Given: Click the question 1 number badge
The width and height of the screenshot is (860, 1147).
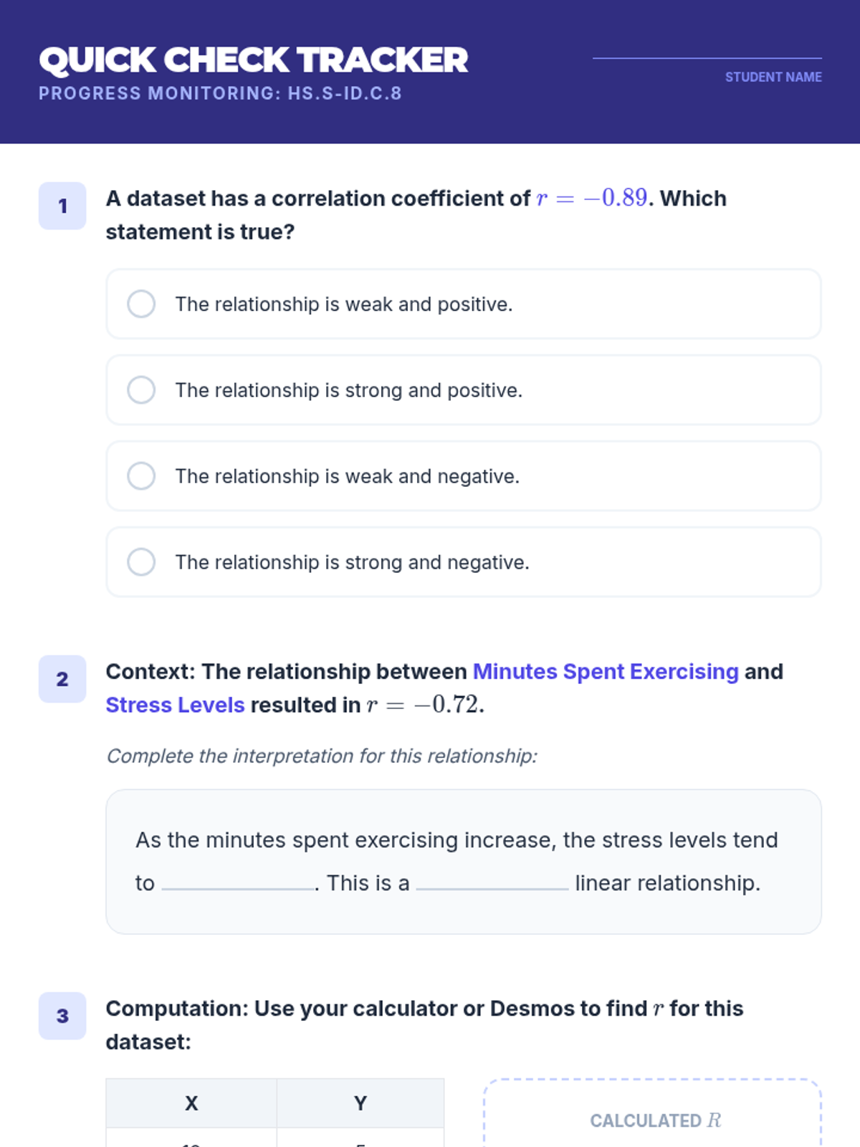Looking at the screenshot, I should (x=62, y=206).
